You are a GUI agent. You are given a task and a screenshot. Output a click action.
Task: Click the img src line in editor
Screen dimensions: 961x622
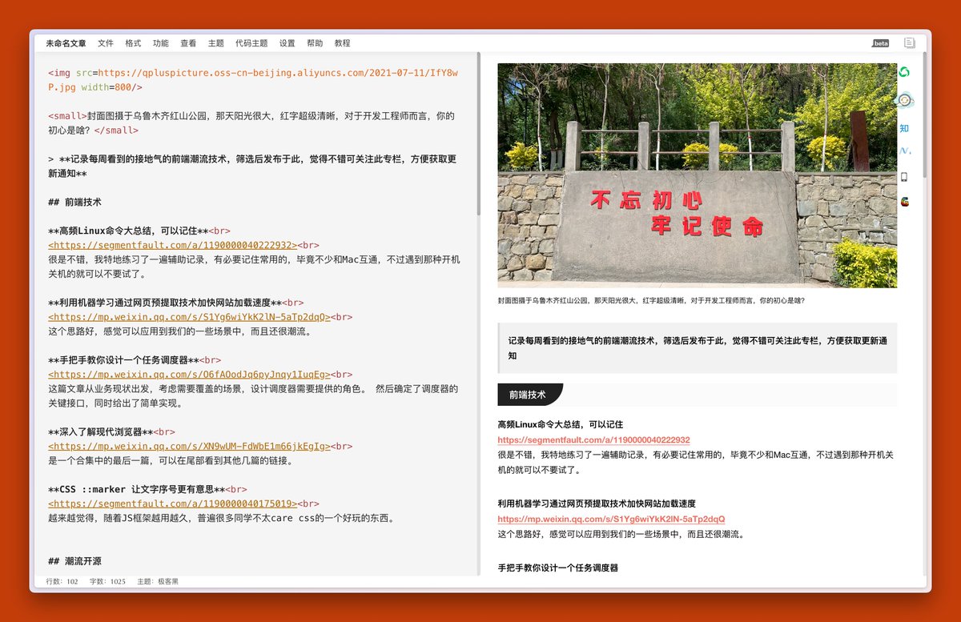(x=253, y=79)
